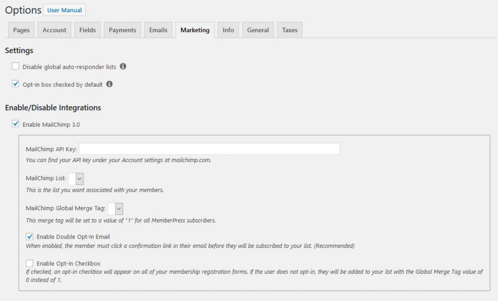Switch to the Pages tab
The height and width of the screenshot is (301, 498).
(x=21, y=30)
